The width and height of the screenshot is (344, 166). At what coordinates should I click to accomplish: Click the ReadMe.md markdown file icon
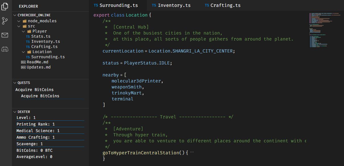[x=23, y=62]
